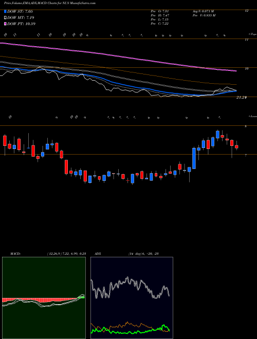Select the 'DOW PT: 10.59' label
The image size is (257, 339).
click(x=21, y=24)
